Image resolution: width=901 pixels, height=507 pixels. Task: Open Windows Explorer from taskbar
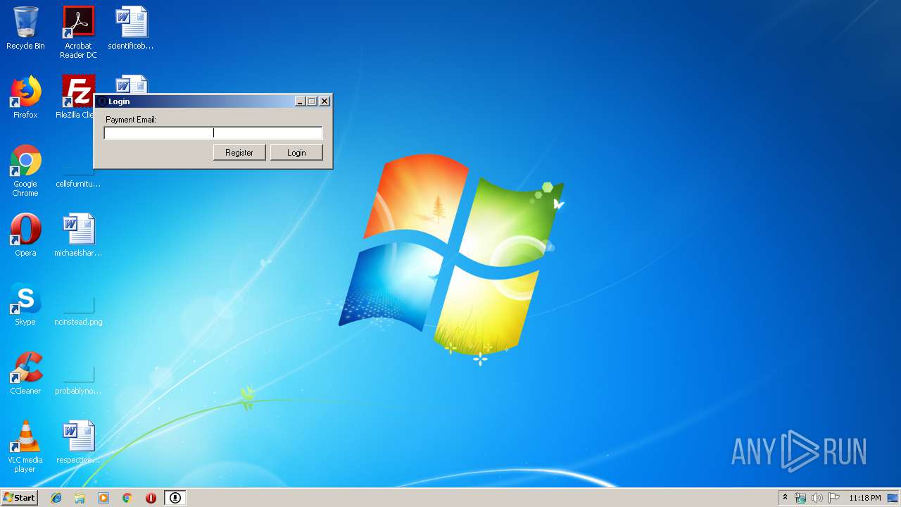80,498
